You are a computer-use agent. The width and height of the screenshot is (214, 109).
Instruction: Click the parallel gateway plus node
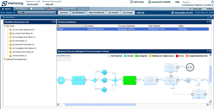tap(115, 80)
